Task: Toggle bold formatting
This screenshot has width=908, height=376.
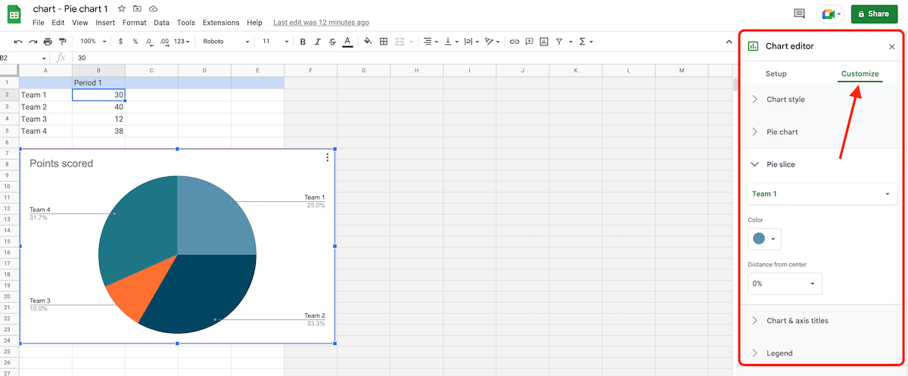Action: (303, 42)
